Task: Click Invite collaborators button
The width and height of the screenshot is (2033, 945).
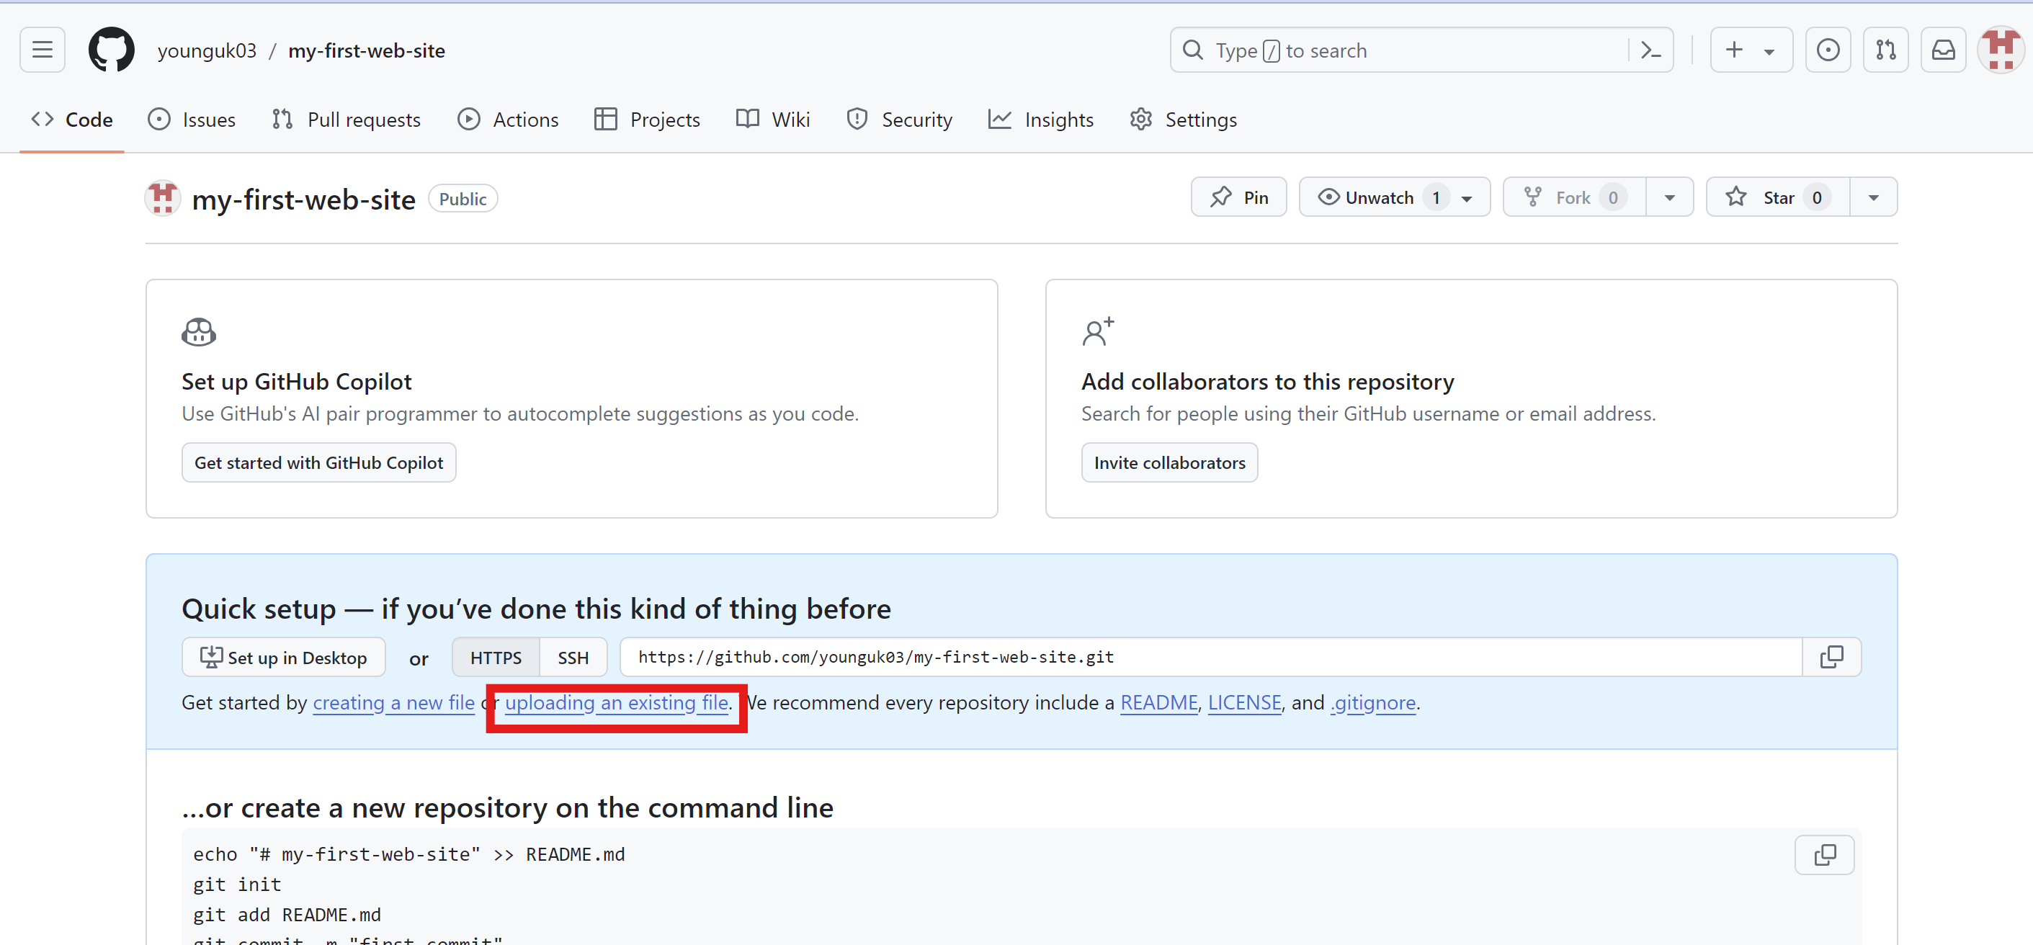Action: (1169, 463)
